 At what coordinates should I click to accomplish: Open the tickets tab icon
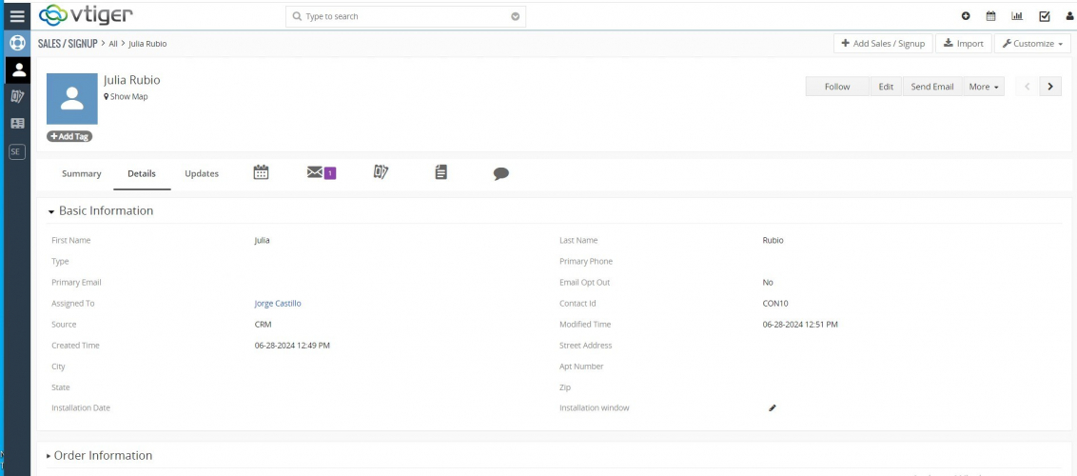(x=382, y=172)
